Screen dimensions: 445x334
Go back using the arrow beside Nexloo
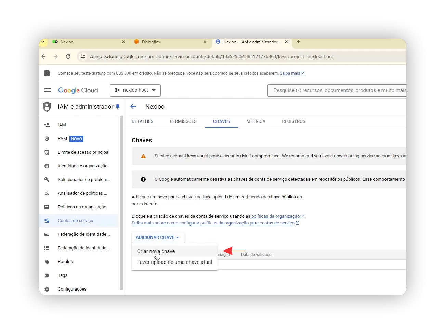click(x=133, y=106)
